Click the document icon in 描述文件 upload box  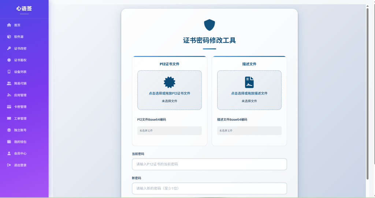(x=249, y=82)
